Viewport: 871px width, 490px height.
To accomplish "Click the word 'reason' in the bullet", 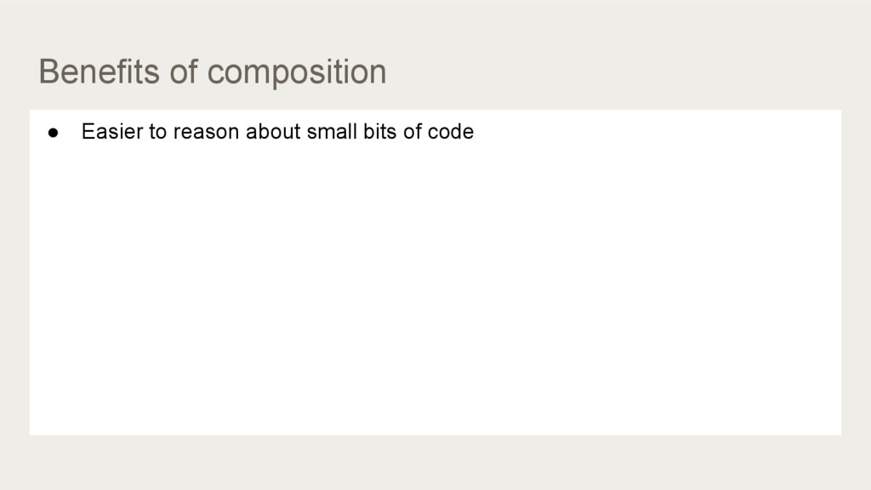I will (206, 132).
